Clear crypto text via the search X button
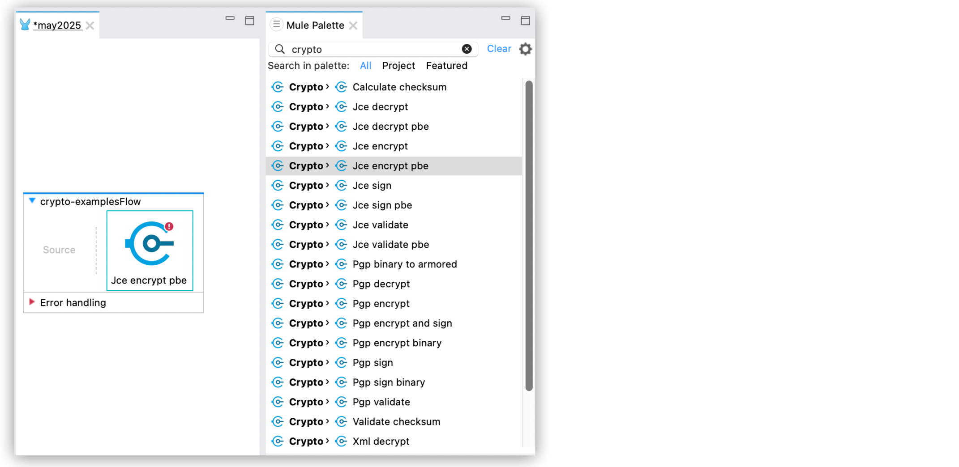The height and width of the screenshot is (467, 959). tap(467, 49)
